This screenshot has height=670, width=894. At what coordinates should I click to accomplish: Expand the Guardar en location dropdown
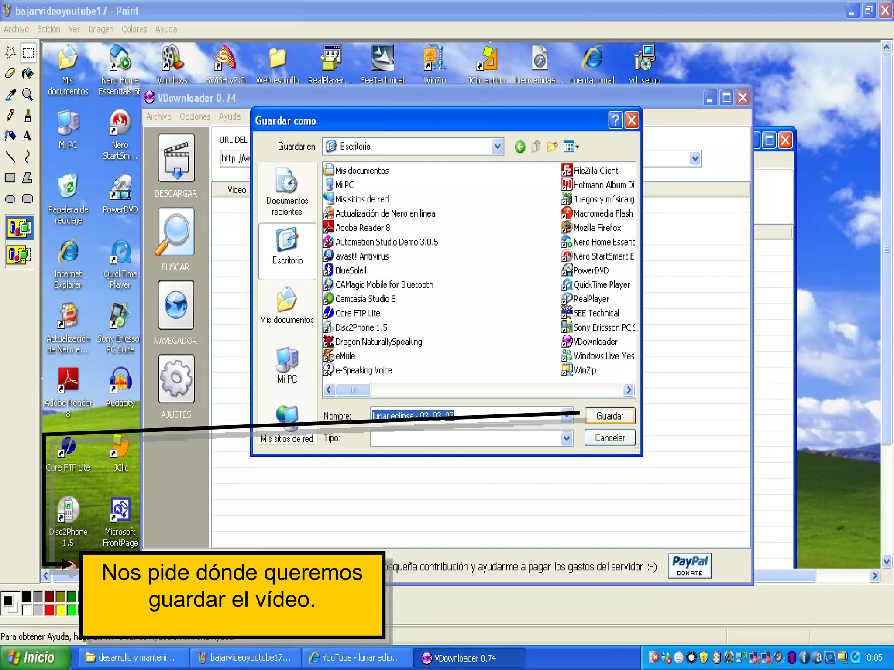tap(497, 147)
